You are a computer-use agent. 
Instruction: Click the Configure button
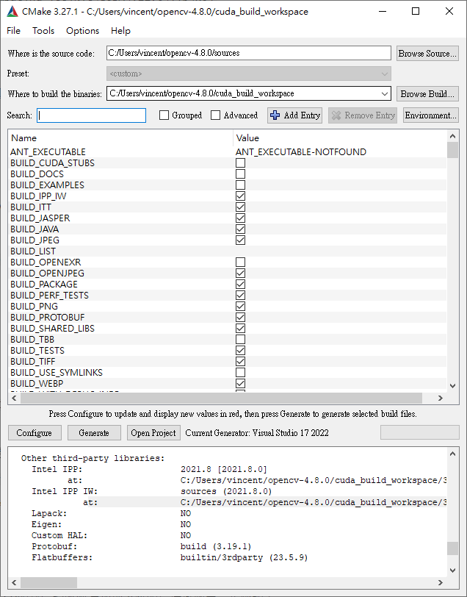35,433
